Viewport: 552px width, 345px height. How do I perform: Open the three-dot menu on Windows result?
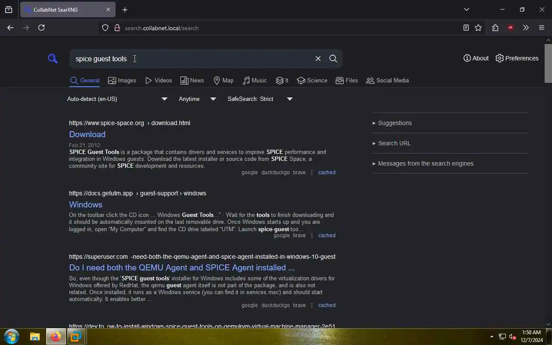(x=312, y=235)
